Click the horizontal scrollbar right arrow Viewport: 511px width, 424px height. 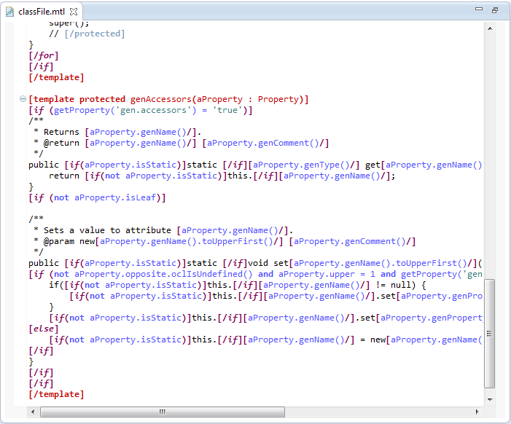[x=477, y=412]
